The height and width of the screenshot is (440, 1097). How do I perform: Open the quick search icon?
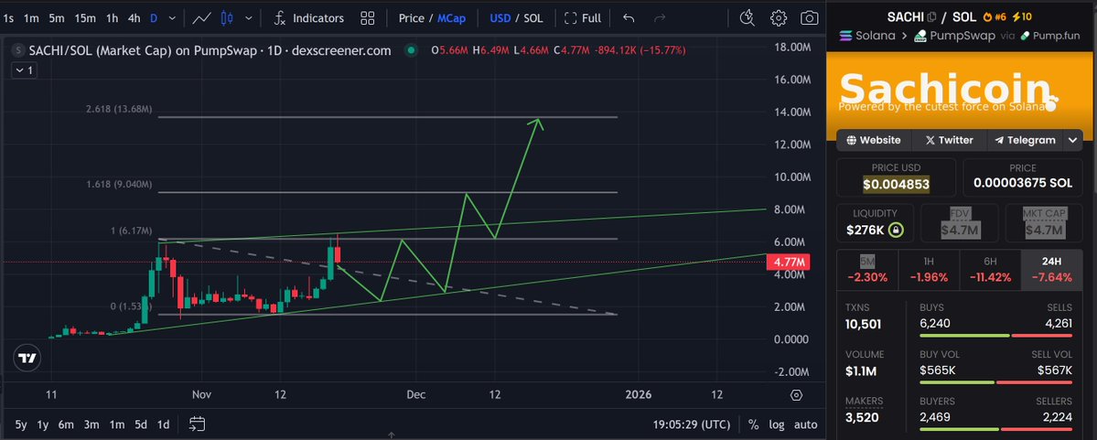click(747, 18)
